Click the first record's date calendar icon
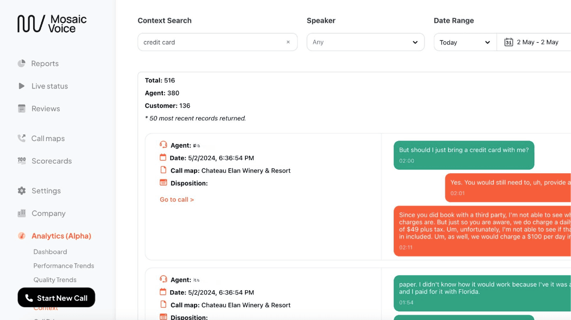 (x=163, y=158)
